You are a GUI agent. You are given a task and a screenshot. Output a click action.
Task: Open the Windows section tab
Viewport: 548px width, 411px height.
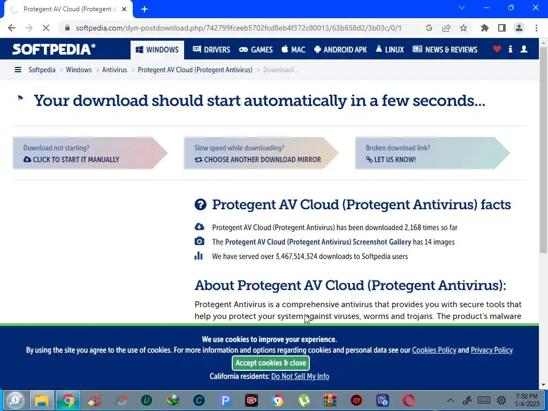[157, 50]
